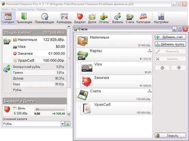Viewport: 189px width, 141px height.
Task: Open the Файл menu
Action: tap(5, 9)
